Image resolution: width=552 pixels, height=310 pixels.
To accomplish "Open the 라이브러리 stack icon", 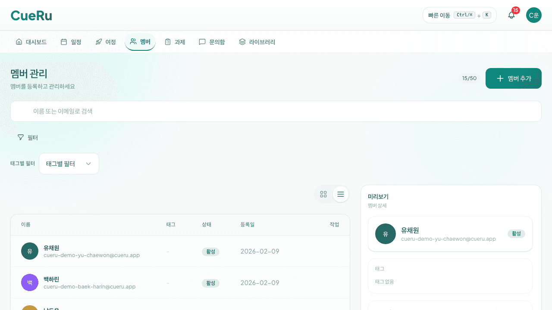I will (x=241, y=41).
